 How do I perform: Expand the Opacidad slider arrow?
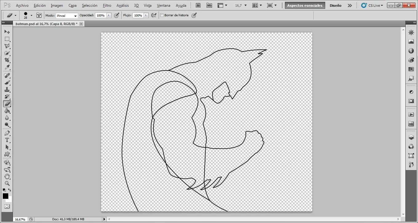pos(108,15)
